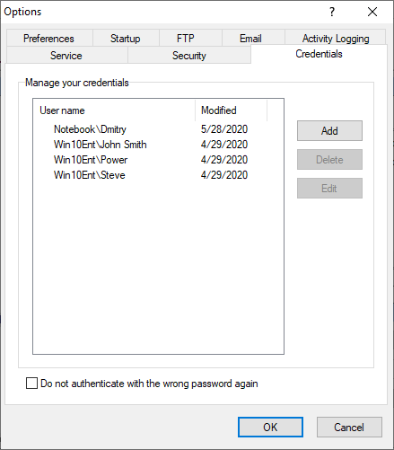Confirm with the OK button
Image resolution: width=394 pixels, height=450 pixels.
tap(270, 427)
